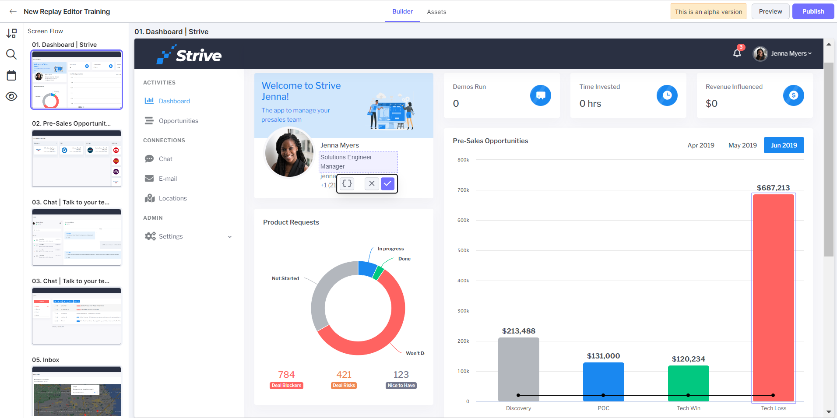Click the E-mail envelope icon
837x418 pixels.
(149, 178)
